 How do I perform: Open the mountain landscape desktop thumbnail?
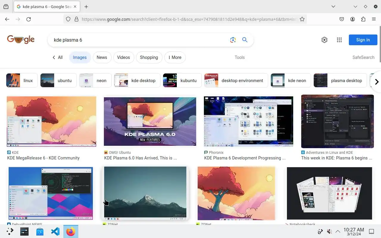pyautogui.click(x=145, y=193)
